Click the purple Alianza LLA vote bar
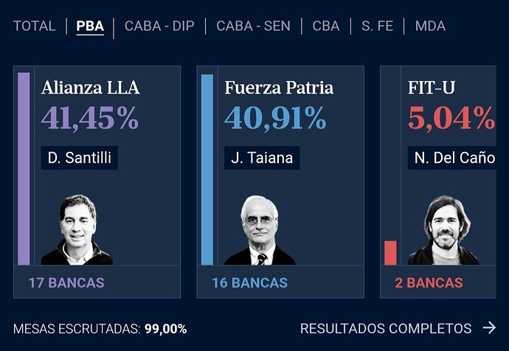Viewport: 509px width, 351px height. pos(24,168)
